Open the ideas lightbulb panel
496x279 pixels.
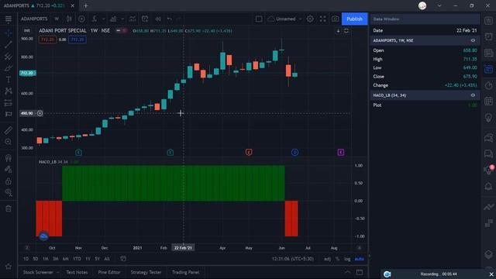coord(488,118)
